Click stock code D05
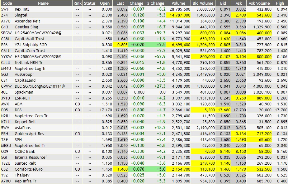 click(5, 110)
